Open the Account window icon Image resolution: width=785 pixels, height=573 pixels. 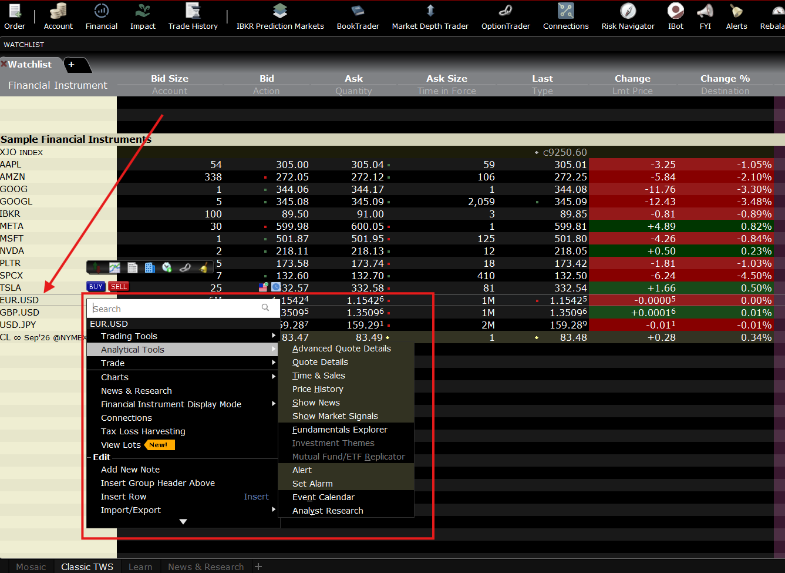pyautogui.click(x=58, y=16)
